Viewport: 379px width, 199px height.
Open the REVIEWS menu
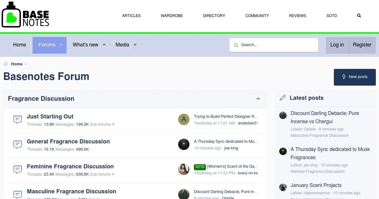298,15
